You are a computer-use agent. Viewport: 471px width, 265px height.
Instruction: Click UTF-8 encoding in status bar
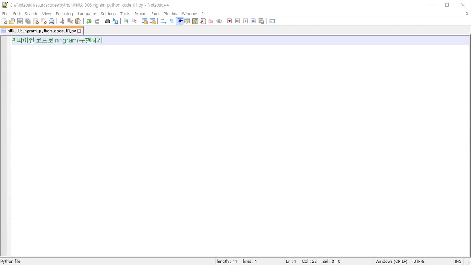[x=419, y=261]
